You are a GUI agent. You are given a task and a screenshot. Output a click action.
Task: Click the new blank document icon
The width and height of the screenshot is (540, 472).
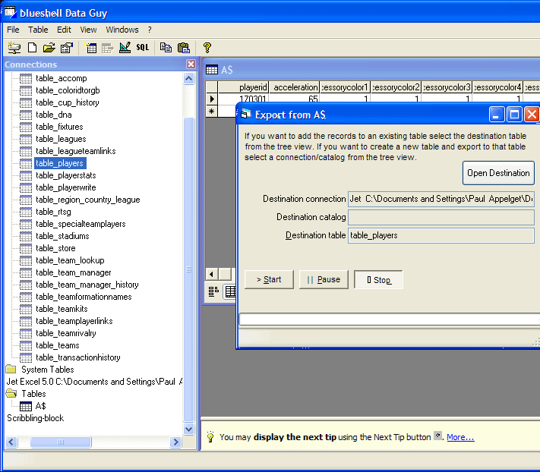pyautogui.click(x=32, y=48)
